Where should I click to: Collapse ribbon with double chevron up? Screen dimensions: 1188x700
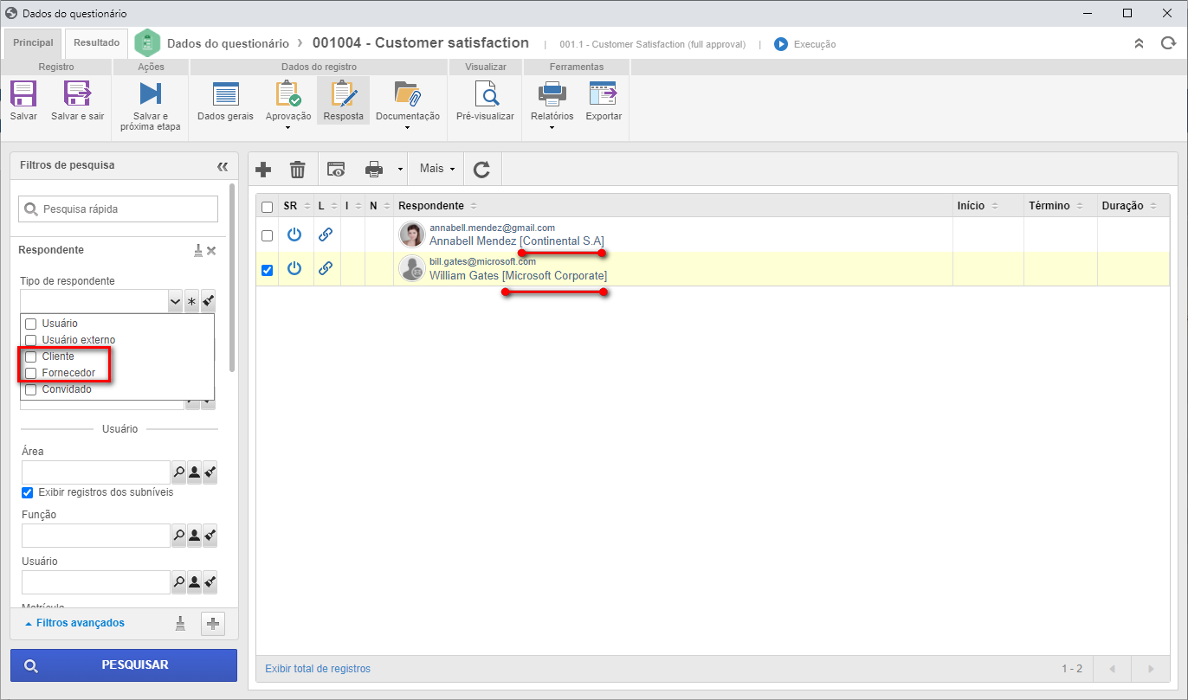1140,43
